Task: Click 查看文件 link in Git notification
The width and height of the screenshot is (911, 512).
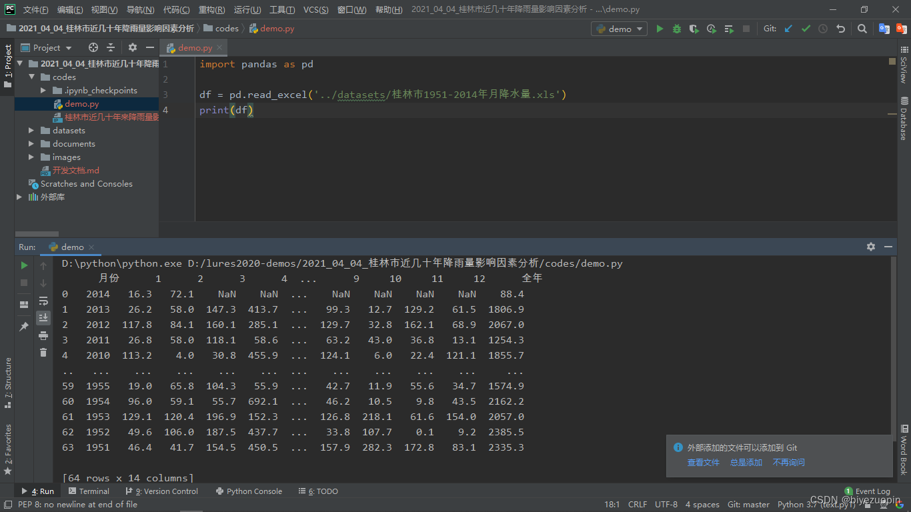Action: click(704, 463)
